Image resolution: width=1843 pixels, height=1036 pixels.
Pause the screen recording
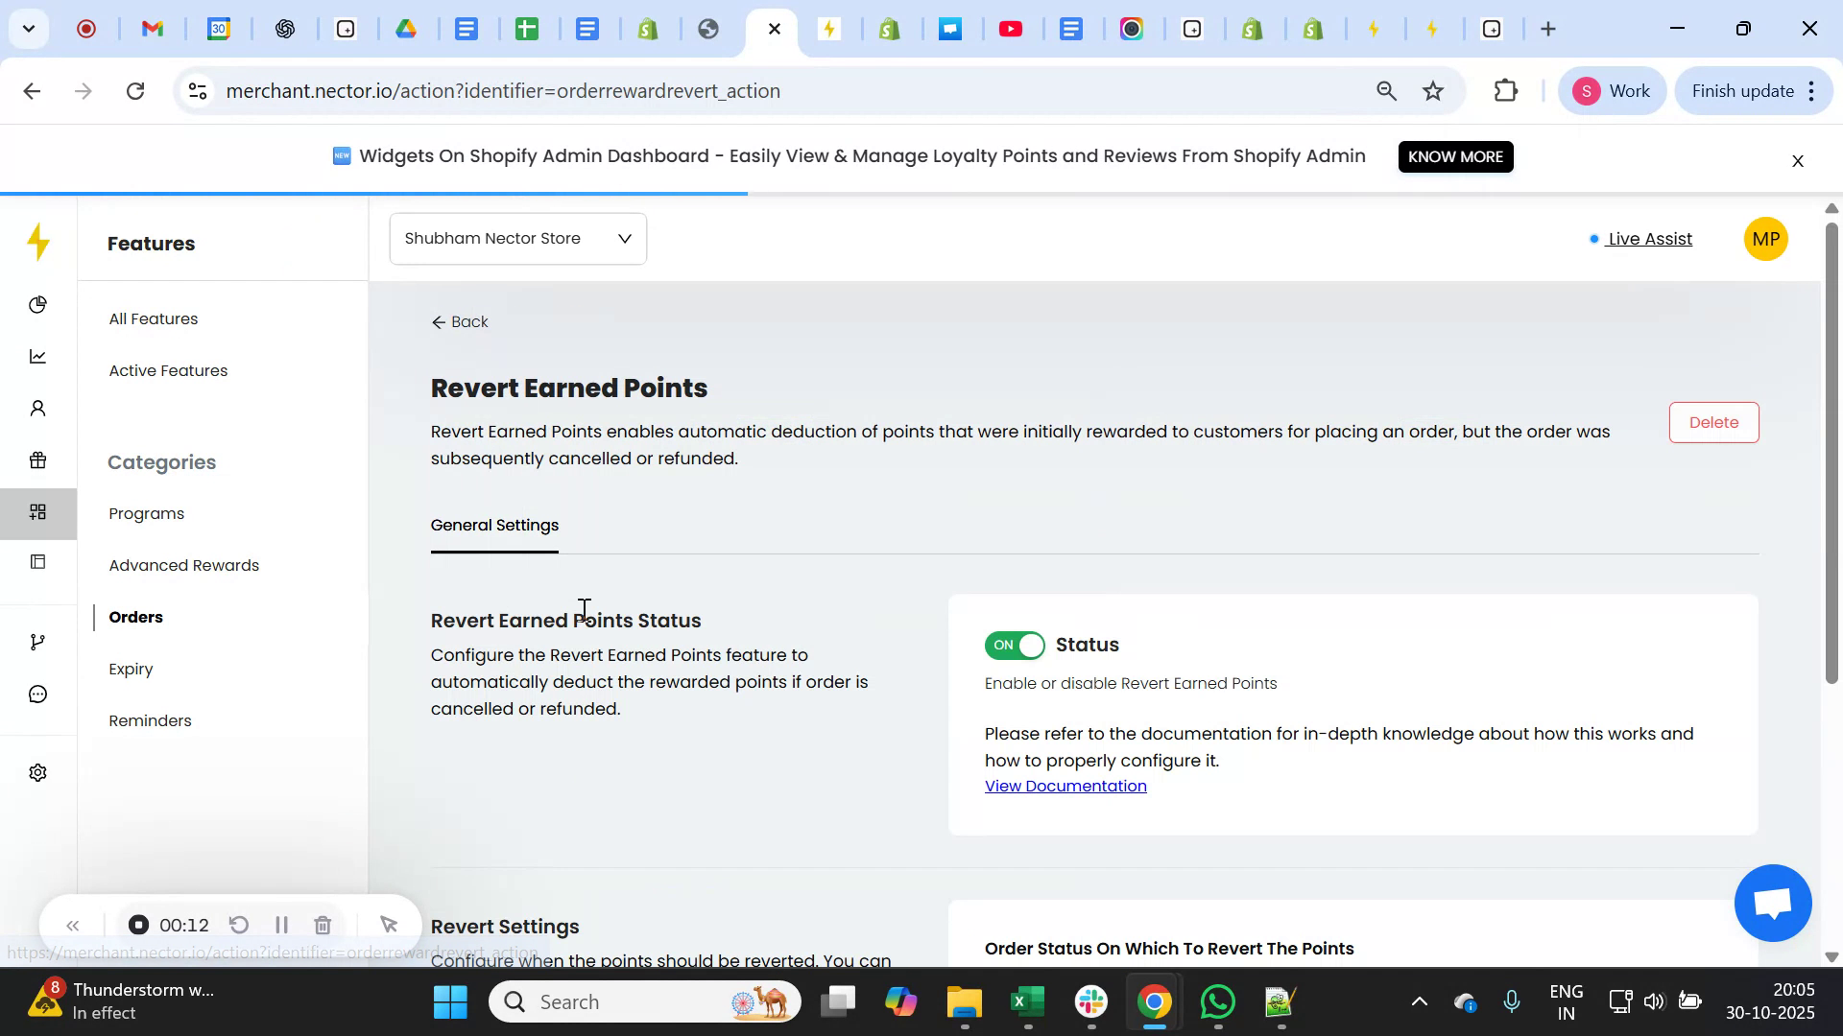(x=281, y=925)
